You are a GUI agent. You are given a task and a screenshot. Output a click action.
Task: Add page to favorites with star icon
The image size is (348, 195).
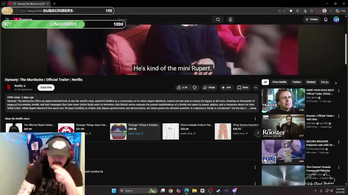pos(284,11)
